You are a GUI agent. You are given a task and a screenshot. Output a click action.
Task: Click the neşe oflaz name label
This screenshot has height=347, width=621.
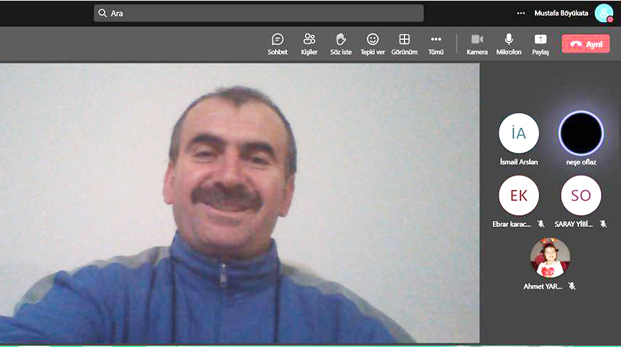(x=581, y=162)
